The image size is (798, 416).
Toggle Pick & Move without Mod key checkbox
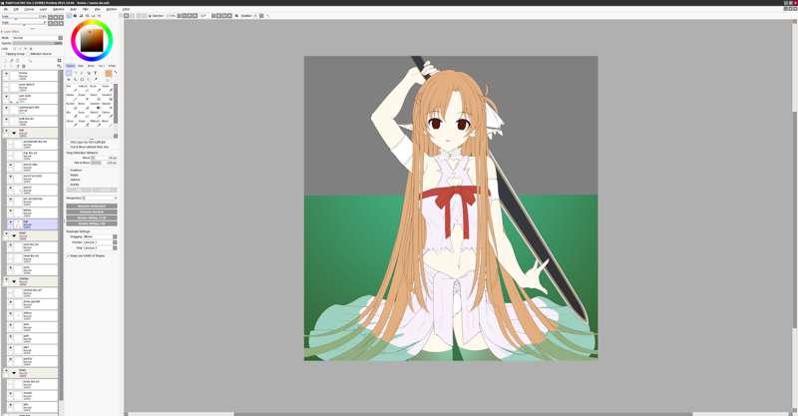68,147
